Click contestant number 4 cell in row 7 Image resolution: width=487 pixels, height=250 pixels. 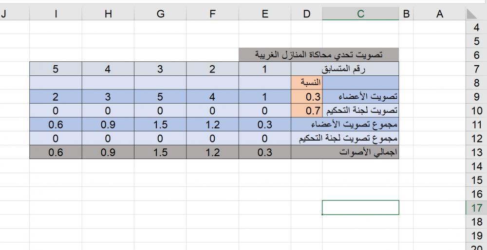coord(108,69)
